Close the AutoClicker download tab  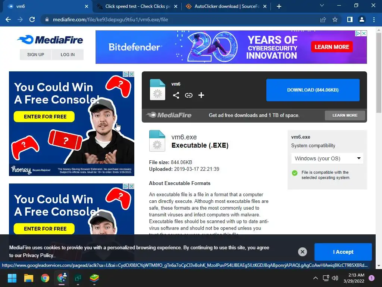point(265,6)
